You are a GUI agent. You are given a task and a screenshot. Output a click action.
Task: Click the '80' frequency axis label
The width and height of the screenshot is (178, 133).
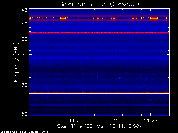[24, 114]
